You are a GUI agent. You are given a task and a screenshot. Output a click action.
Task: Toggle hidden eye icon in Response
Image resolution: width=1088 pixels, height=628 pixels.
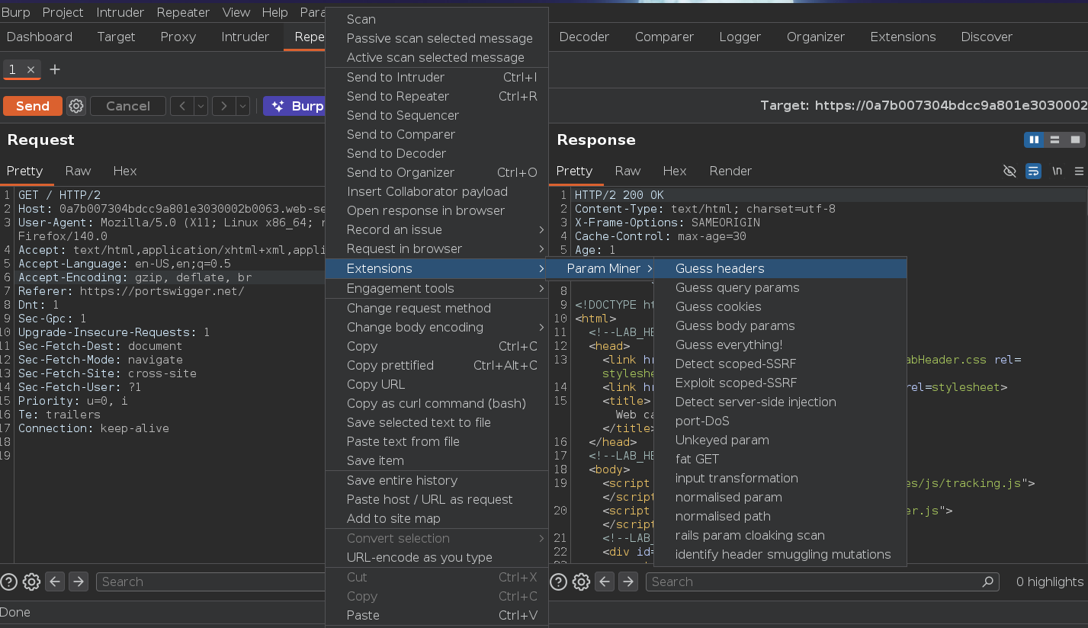pyautogui.click(x=1009, y=171)
